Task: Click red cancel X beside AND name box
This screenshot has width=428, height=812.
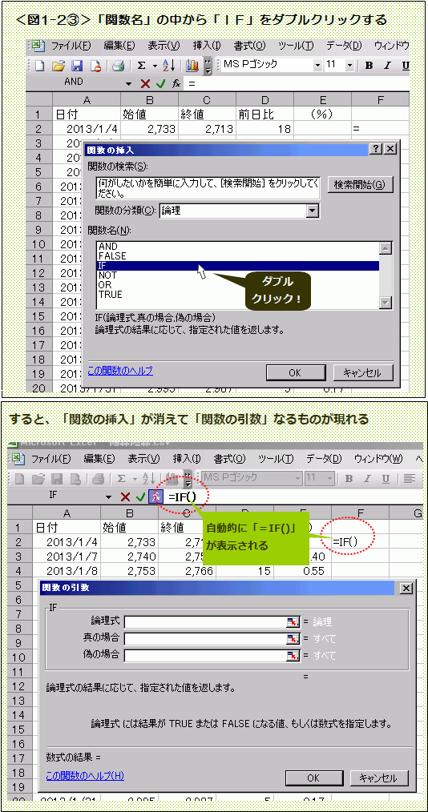Action: pos(145,82)
